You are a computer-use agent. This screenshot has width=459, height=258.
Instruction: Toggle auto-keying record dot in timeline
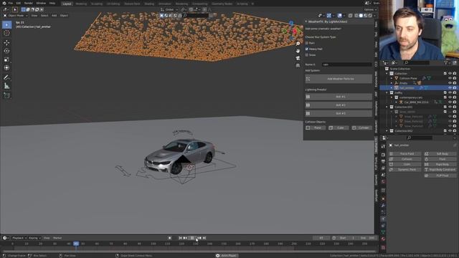169,238
